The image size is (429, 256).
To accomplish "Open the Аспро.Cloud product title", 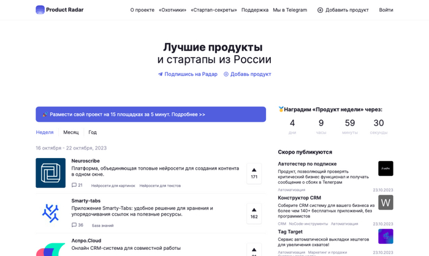I will pos(86,241).
